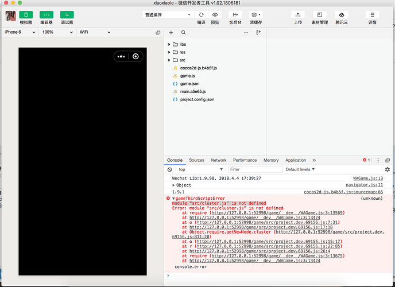
Task: Click the file search magnifier icon
Action: (x=183, y=33)
